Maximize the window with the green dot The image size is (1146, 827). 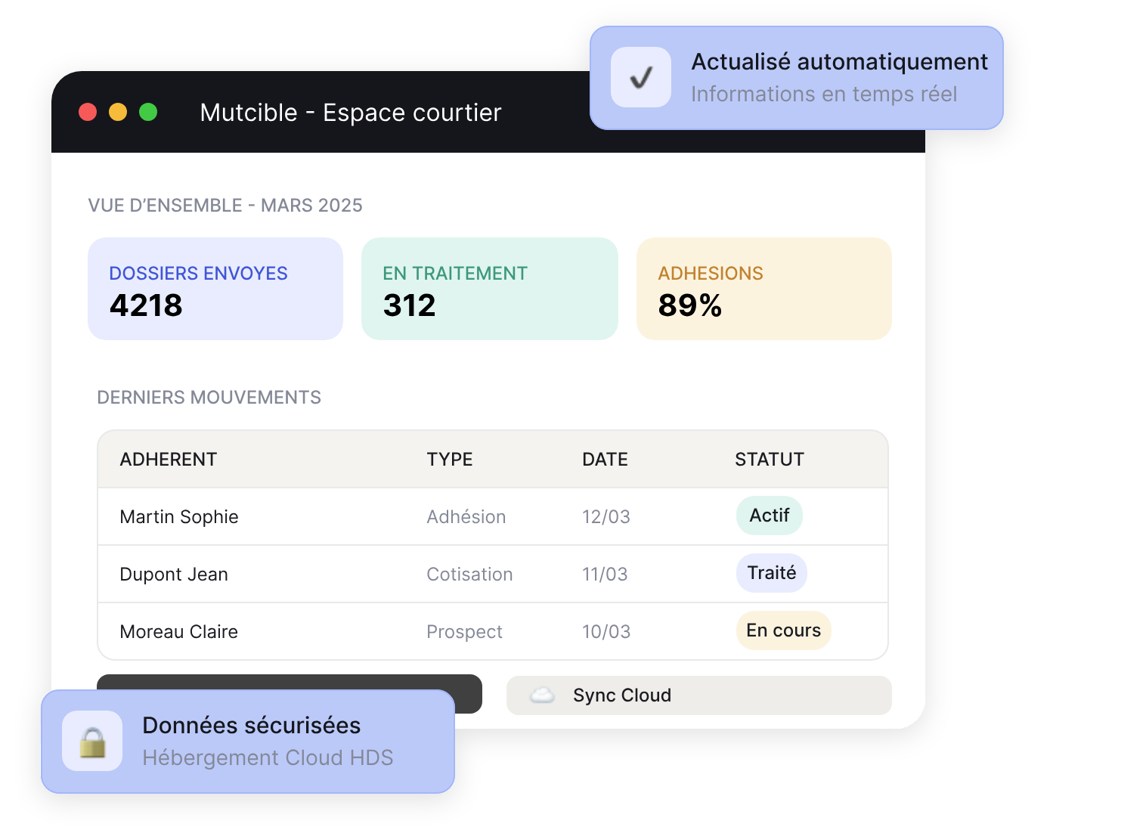tap(148, 112)
